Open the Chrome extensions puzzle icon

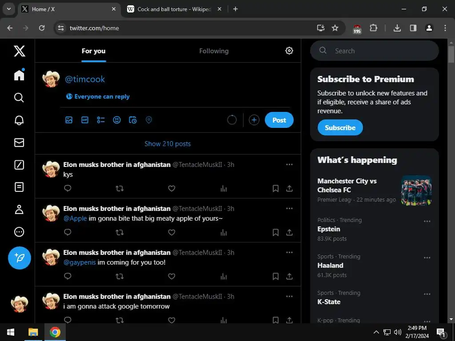pos(373,28)
